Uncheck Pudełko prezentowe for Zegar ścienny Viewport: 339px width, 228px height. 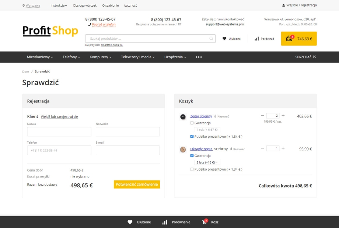pos(192,137)
